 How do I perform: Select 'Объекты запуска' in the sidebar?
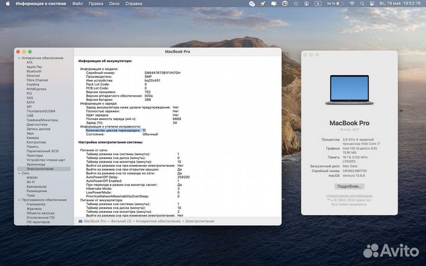pyautogui.click(x=40, y=213)
